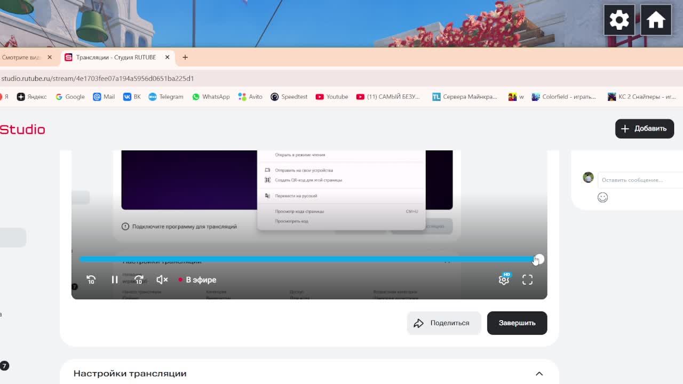Click the Оставить сообщение chat field

640,180
